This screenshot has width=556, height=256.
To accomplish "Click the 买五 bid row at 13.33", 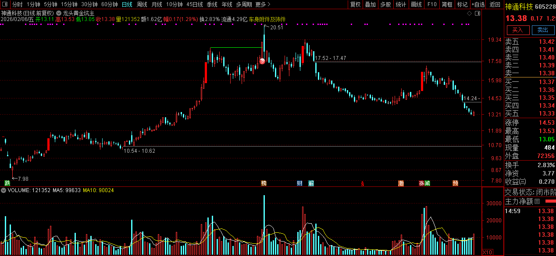I will coord(530,113).
